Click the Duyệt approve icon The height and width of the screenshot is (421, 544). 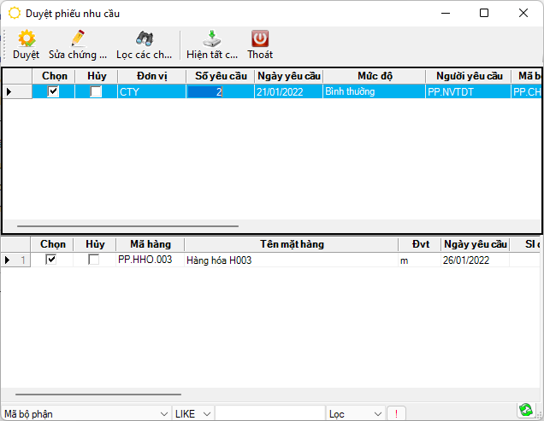coord(27,39)
